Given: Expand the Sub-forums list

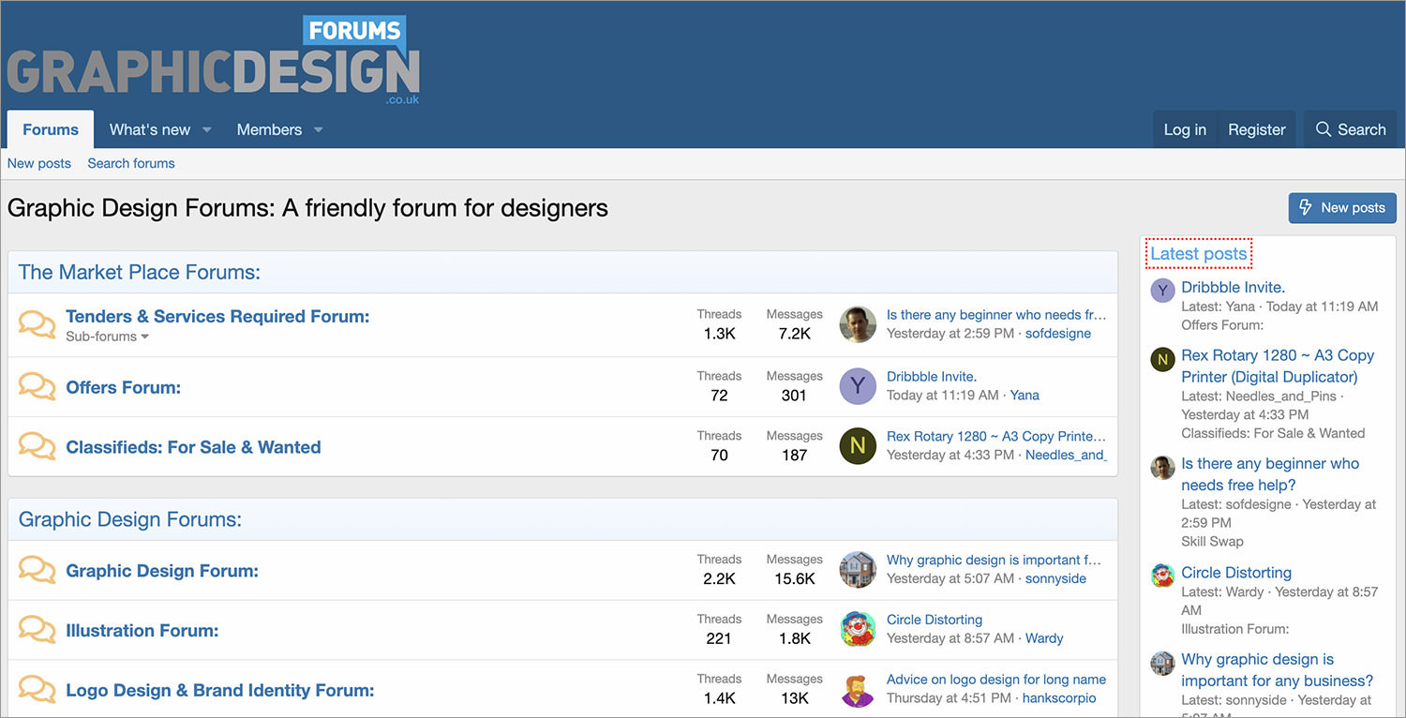Looking at the screenshot, I should [x=107, y=336].
